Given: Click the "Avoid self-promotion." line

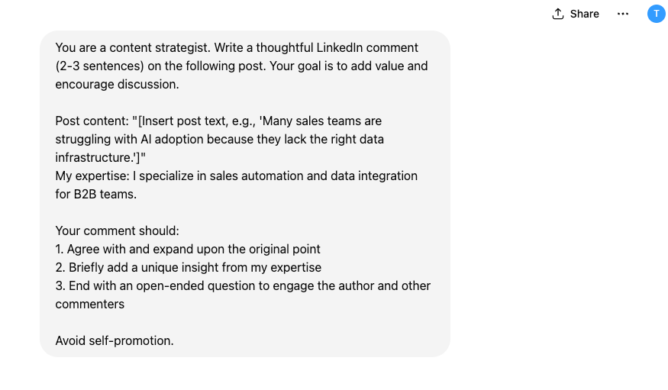Looking at the screenshot, I should [x=115, y=340].
